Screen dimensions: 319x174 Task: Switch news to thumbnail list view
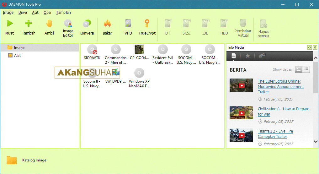(298, 69)
